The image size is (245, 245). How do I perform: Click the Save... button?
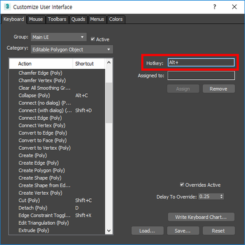pyautogui.click(x=183, y=231)
